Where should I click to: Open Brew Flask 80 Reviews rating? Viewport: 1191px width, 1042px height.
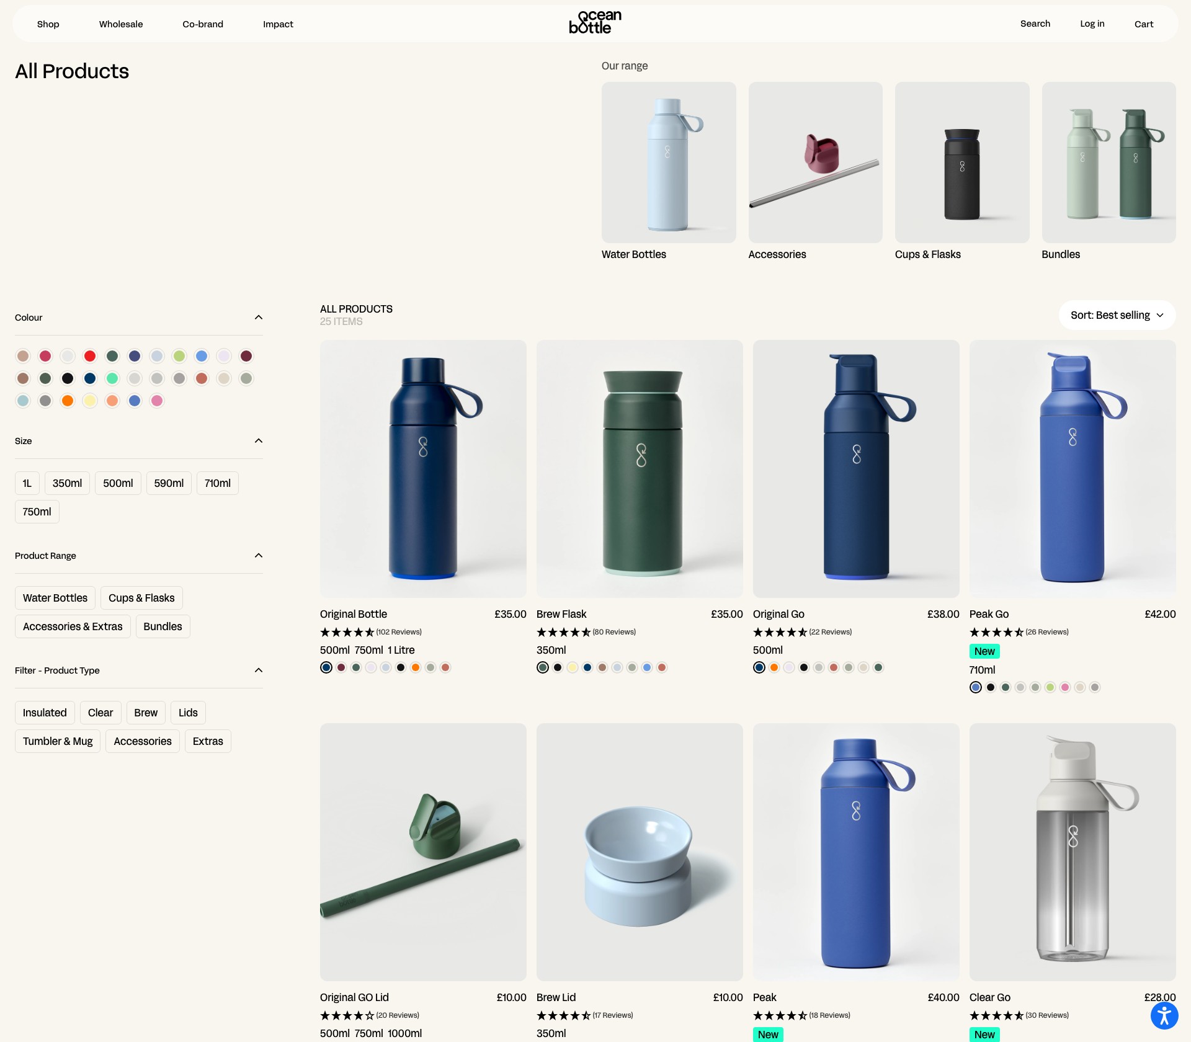(586, 632)
